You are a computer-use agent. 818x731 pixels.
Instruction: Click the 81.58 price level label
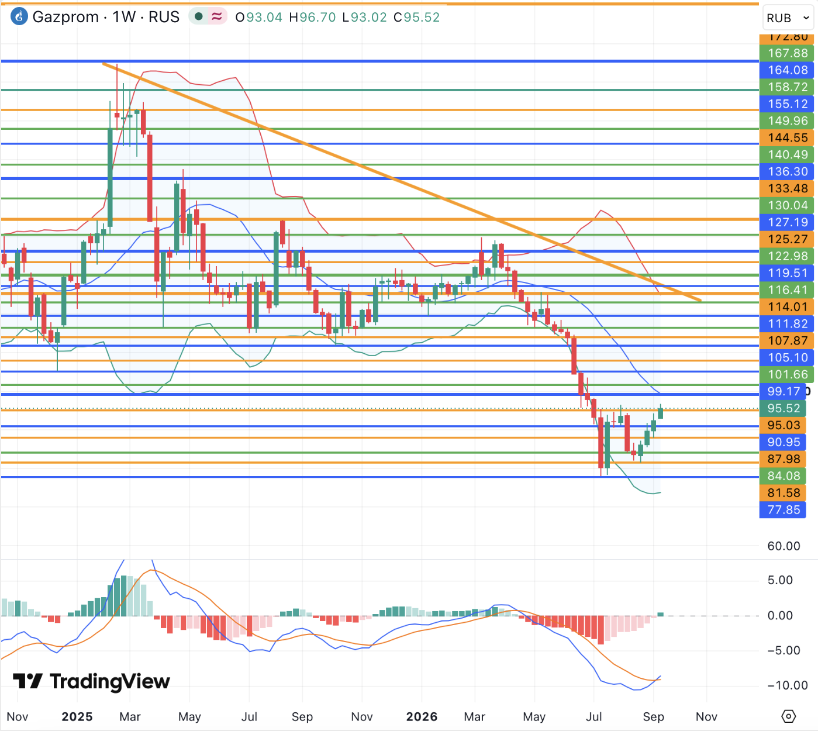click(x=783, y=494)
